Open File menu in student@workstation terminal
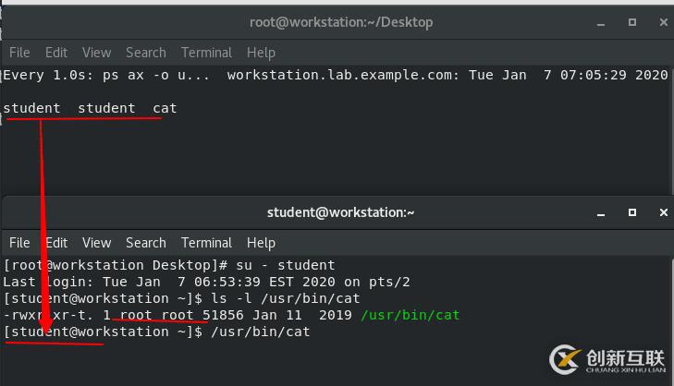This screenshot has width=674, height=386. coord(19,243)
